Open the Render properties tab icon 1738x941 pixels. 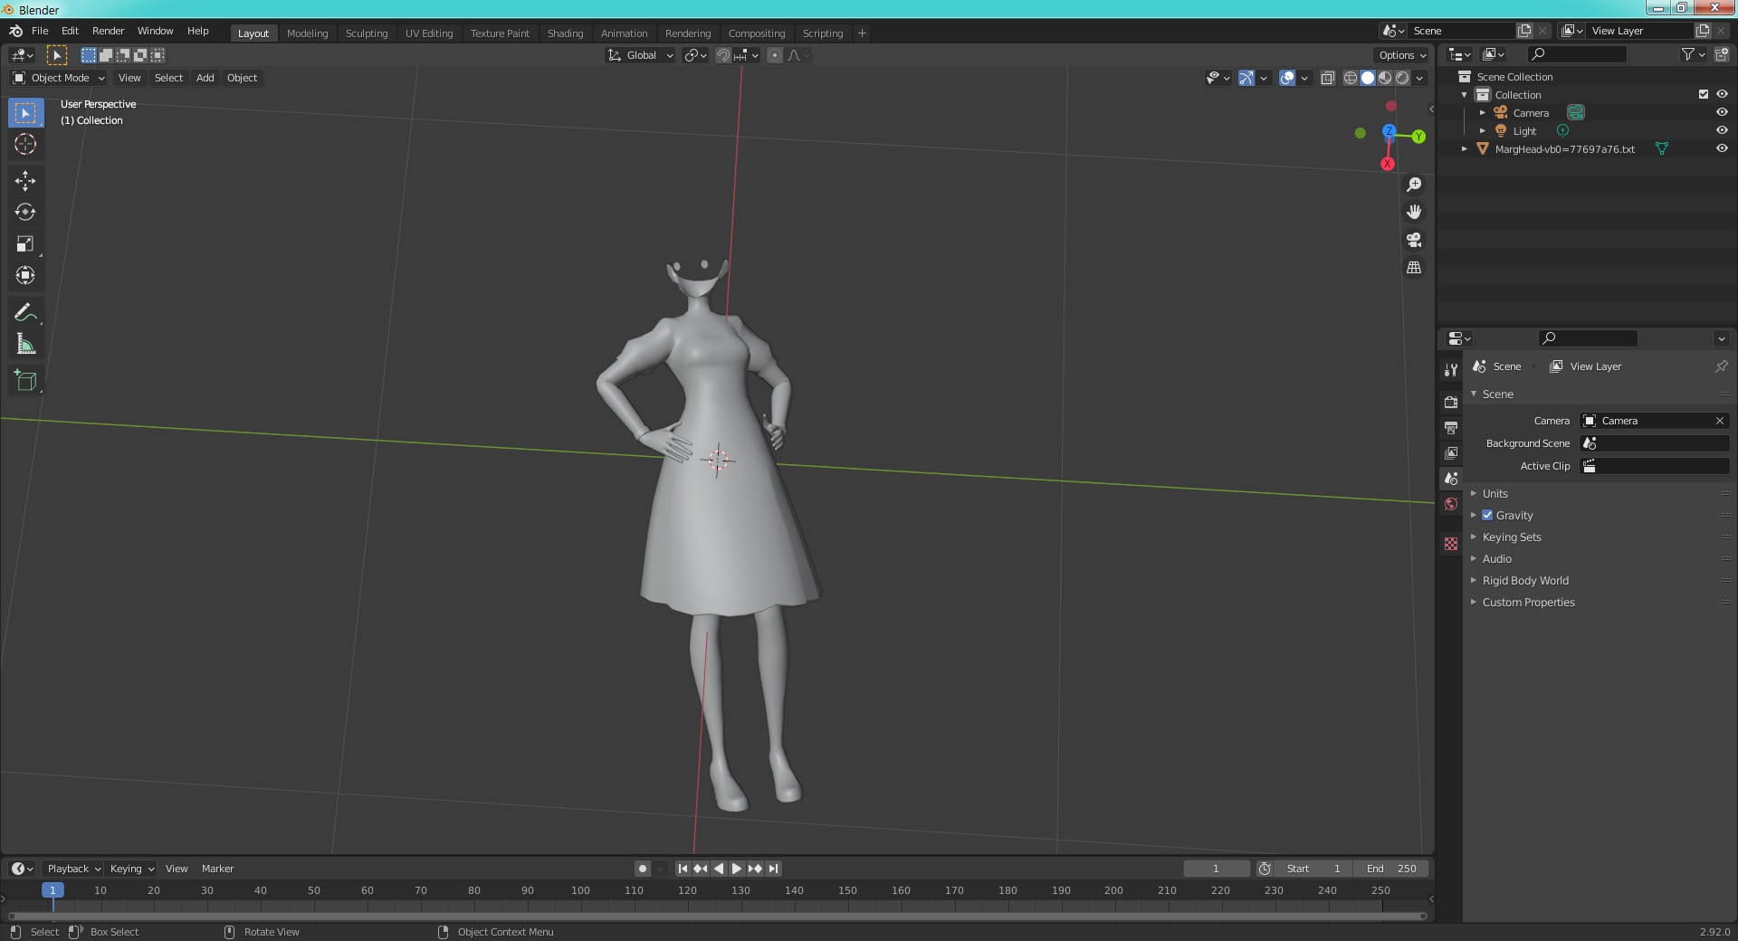pyautogui.click(x=1451, y=402)
